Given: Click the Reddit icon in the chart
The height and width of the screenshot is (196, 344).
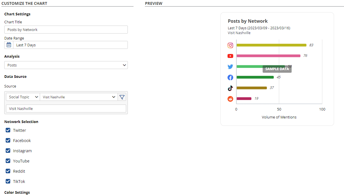Looking at the screenshot, I should (x=230, y=99).
